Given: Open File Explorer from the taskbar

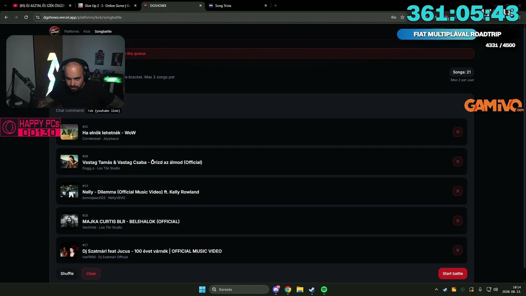Looking at the screenshot, I should 300,289.
